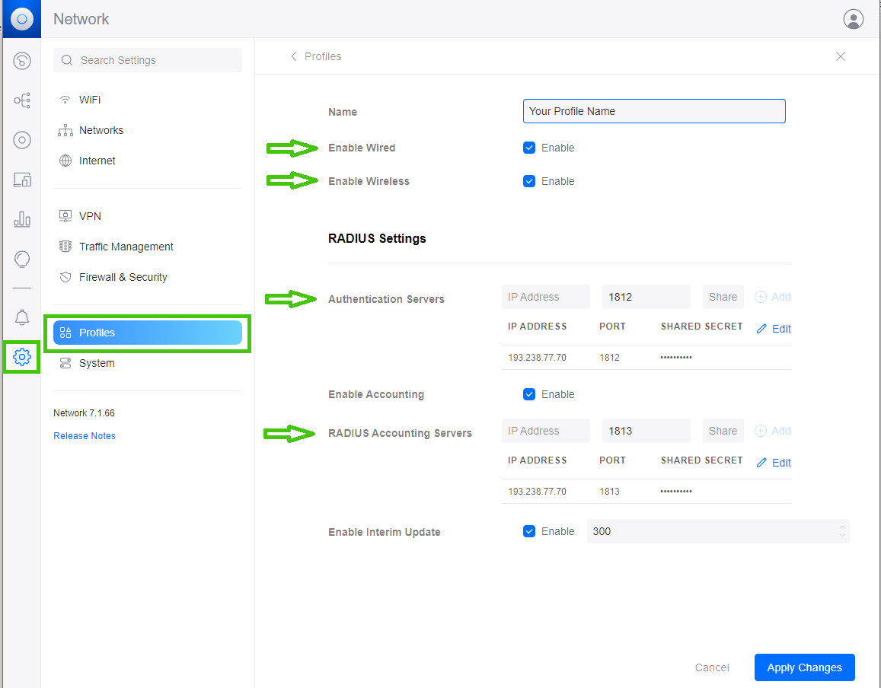Toggle the Enable Accounting checkbox
881x688 pixels.
[x=529, y=394]
